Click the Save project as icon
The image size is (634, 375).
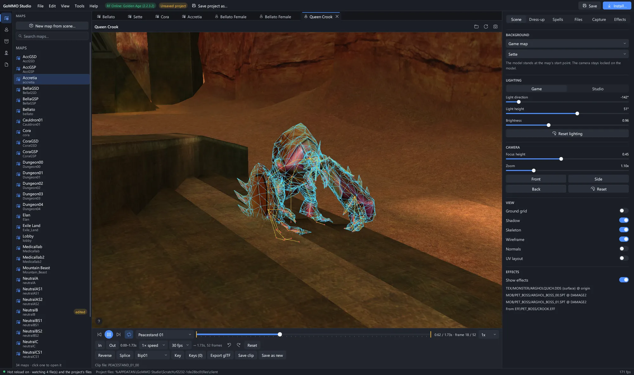[194, 6]
